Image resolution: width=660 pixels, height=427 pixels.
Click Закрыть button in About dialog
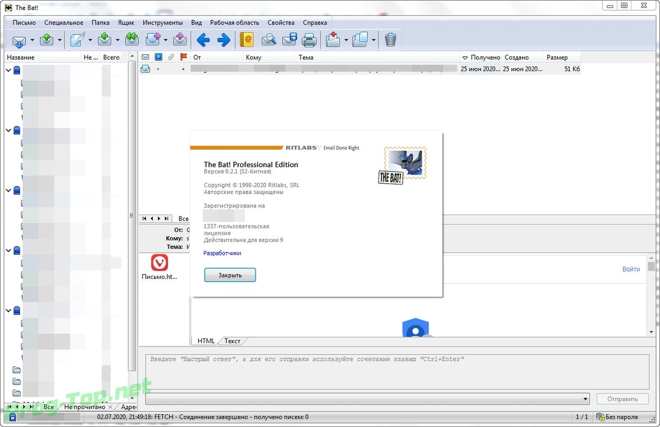click(x=230, y=275)
